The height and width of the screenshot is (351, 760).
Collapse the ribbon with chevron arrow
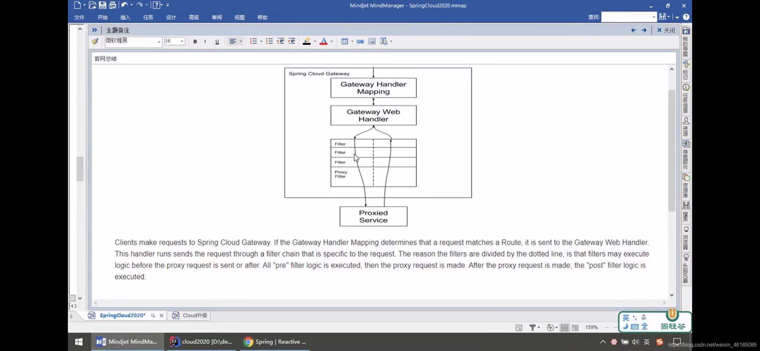[677, 17]
